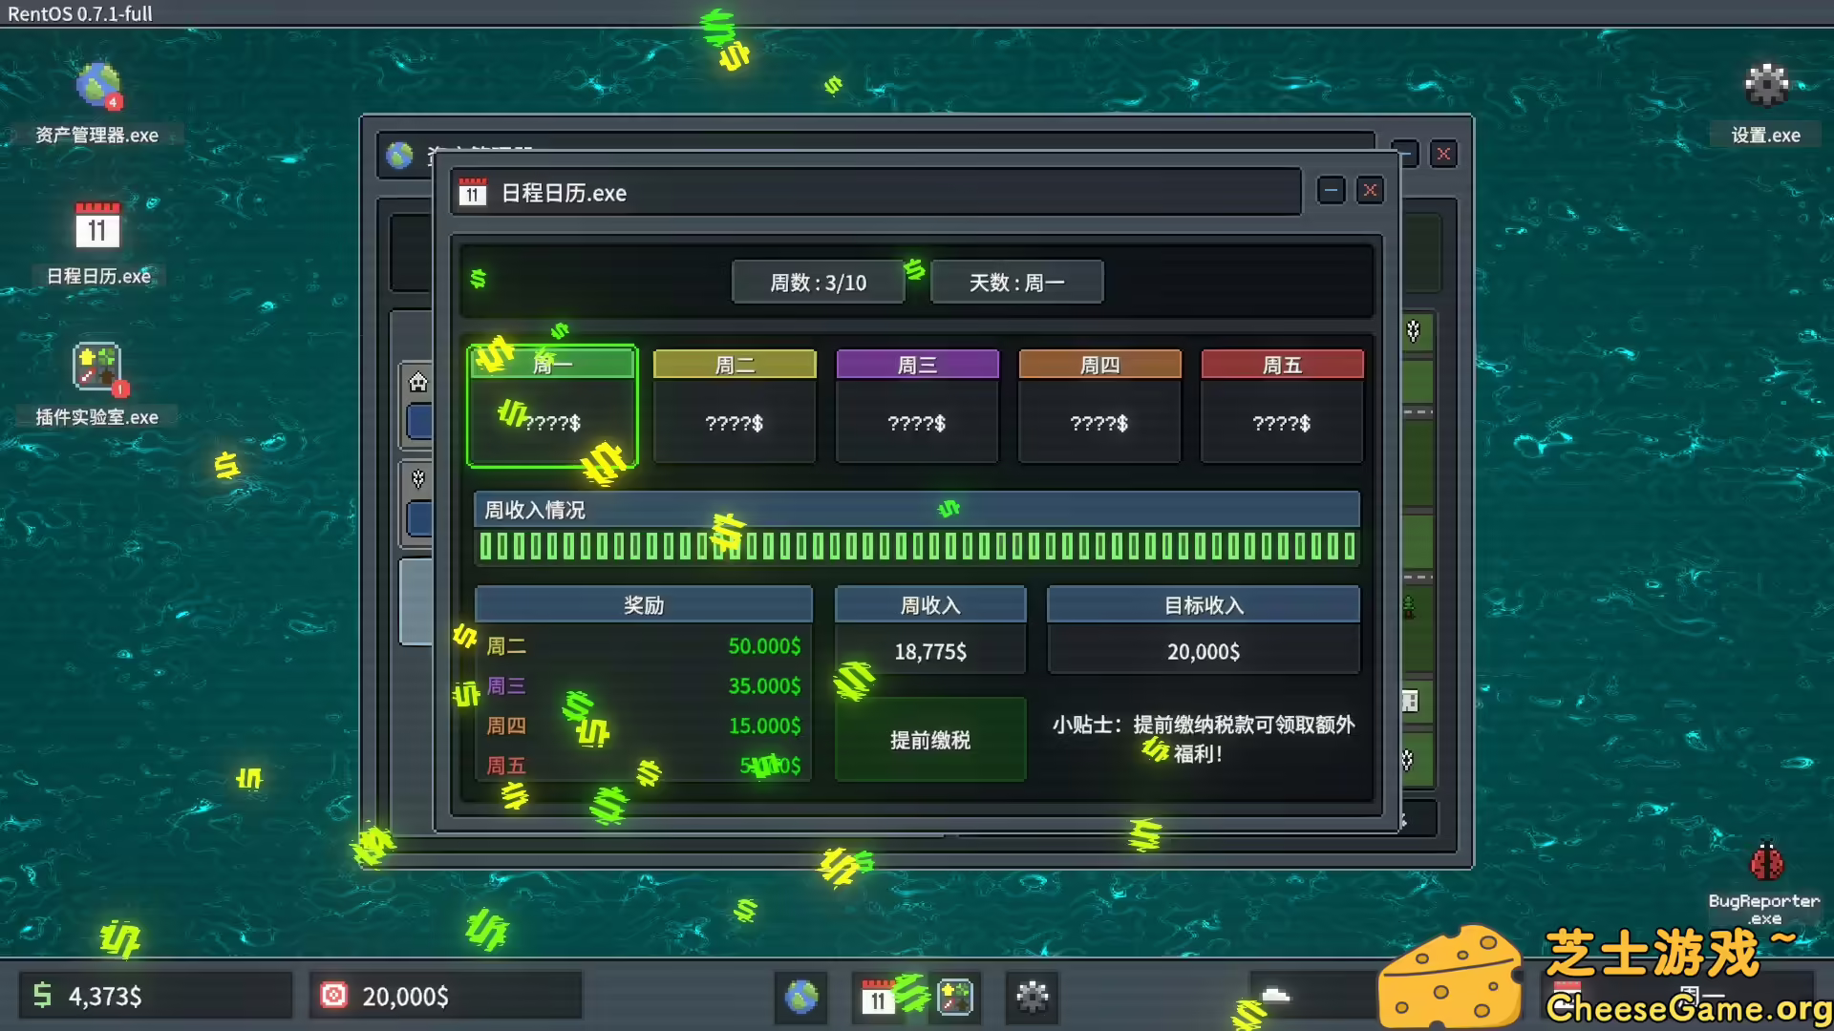Select the 周五 day card
This screenshot has width=1834, height=1031.
(x=1282, y=406)
